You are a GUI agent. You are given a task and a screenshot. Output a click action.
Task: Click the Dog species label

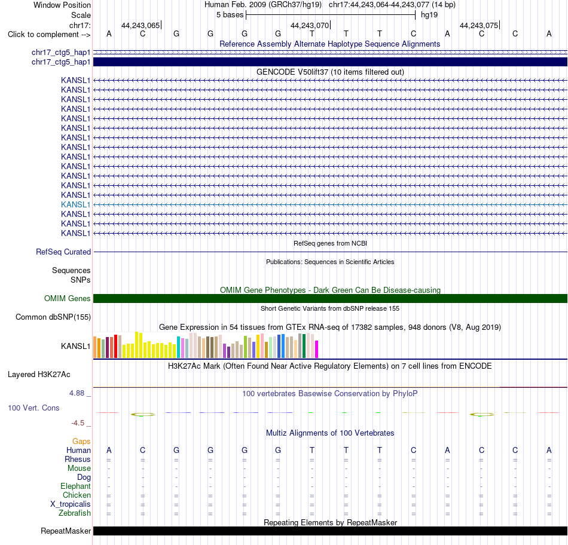(84, 477)
